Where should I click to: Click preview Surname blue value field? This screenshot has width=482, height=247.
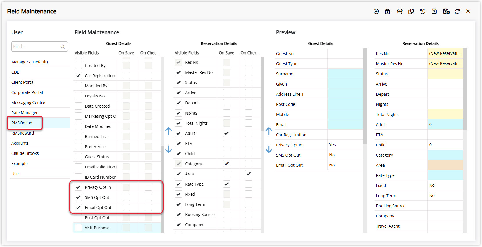pos(345,74)
